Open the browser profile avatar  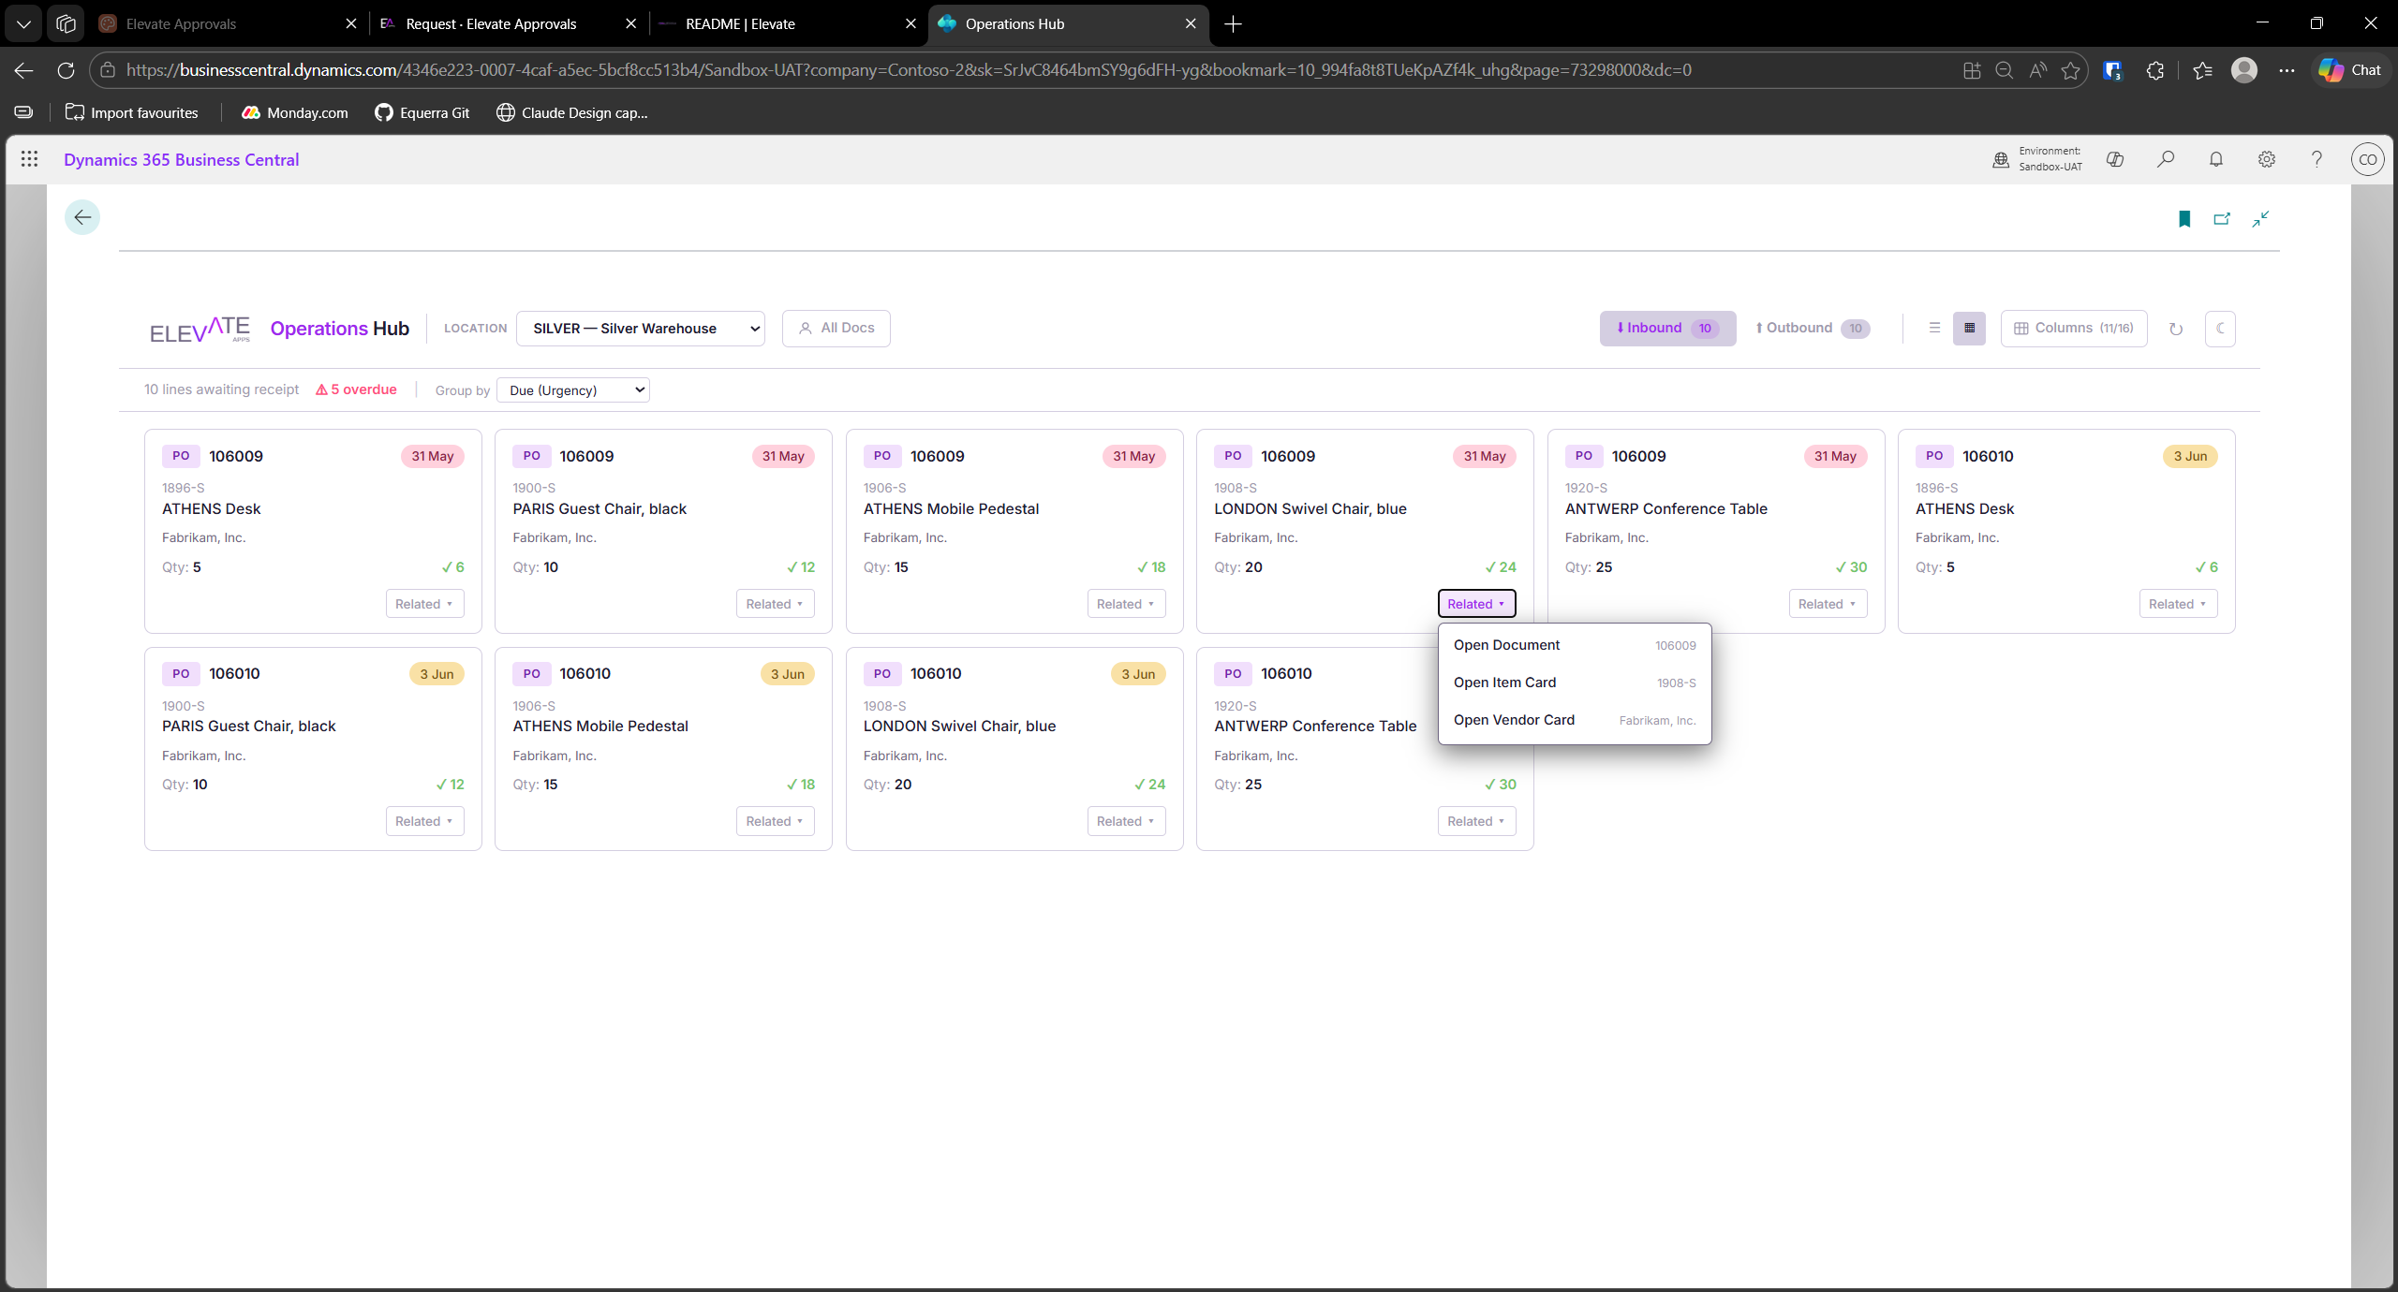pyautogui.click(x=2244, y=70)
